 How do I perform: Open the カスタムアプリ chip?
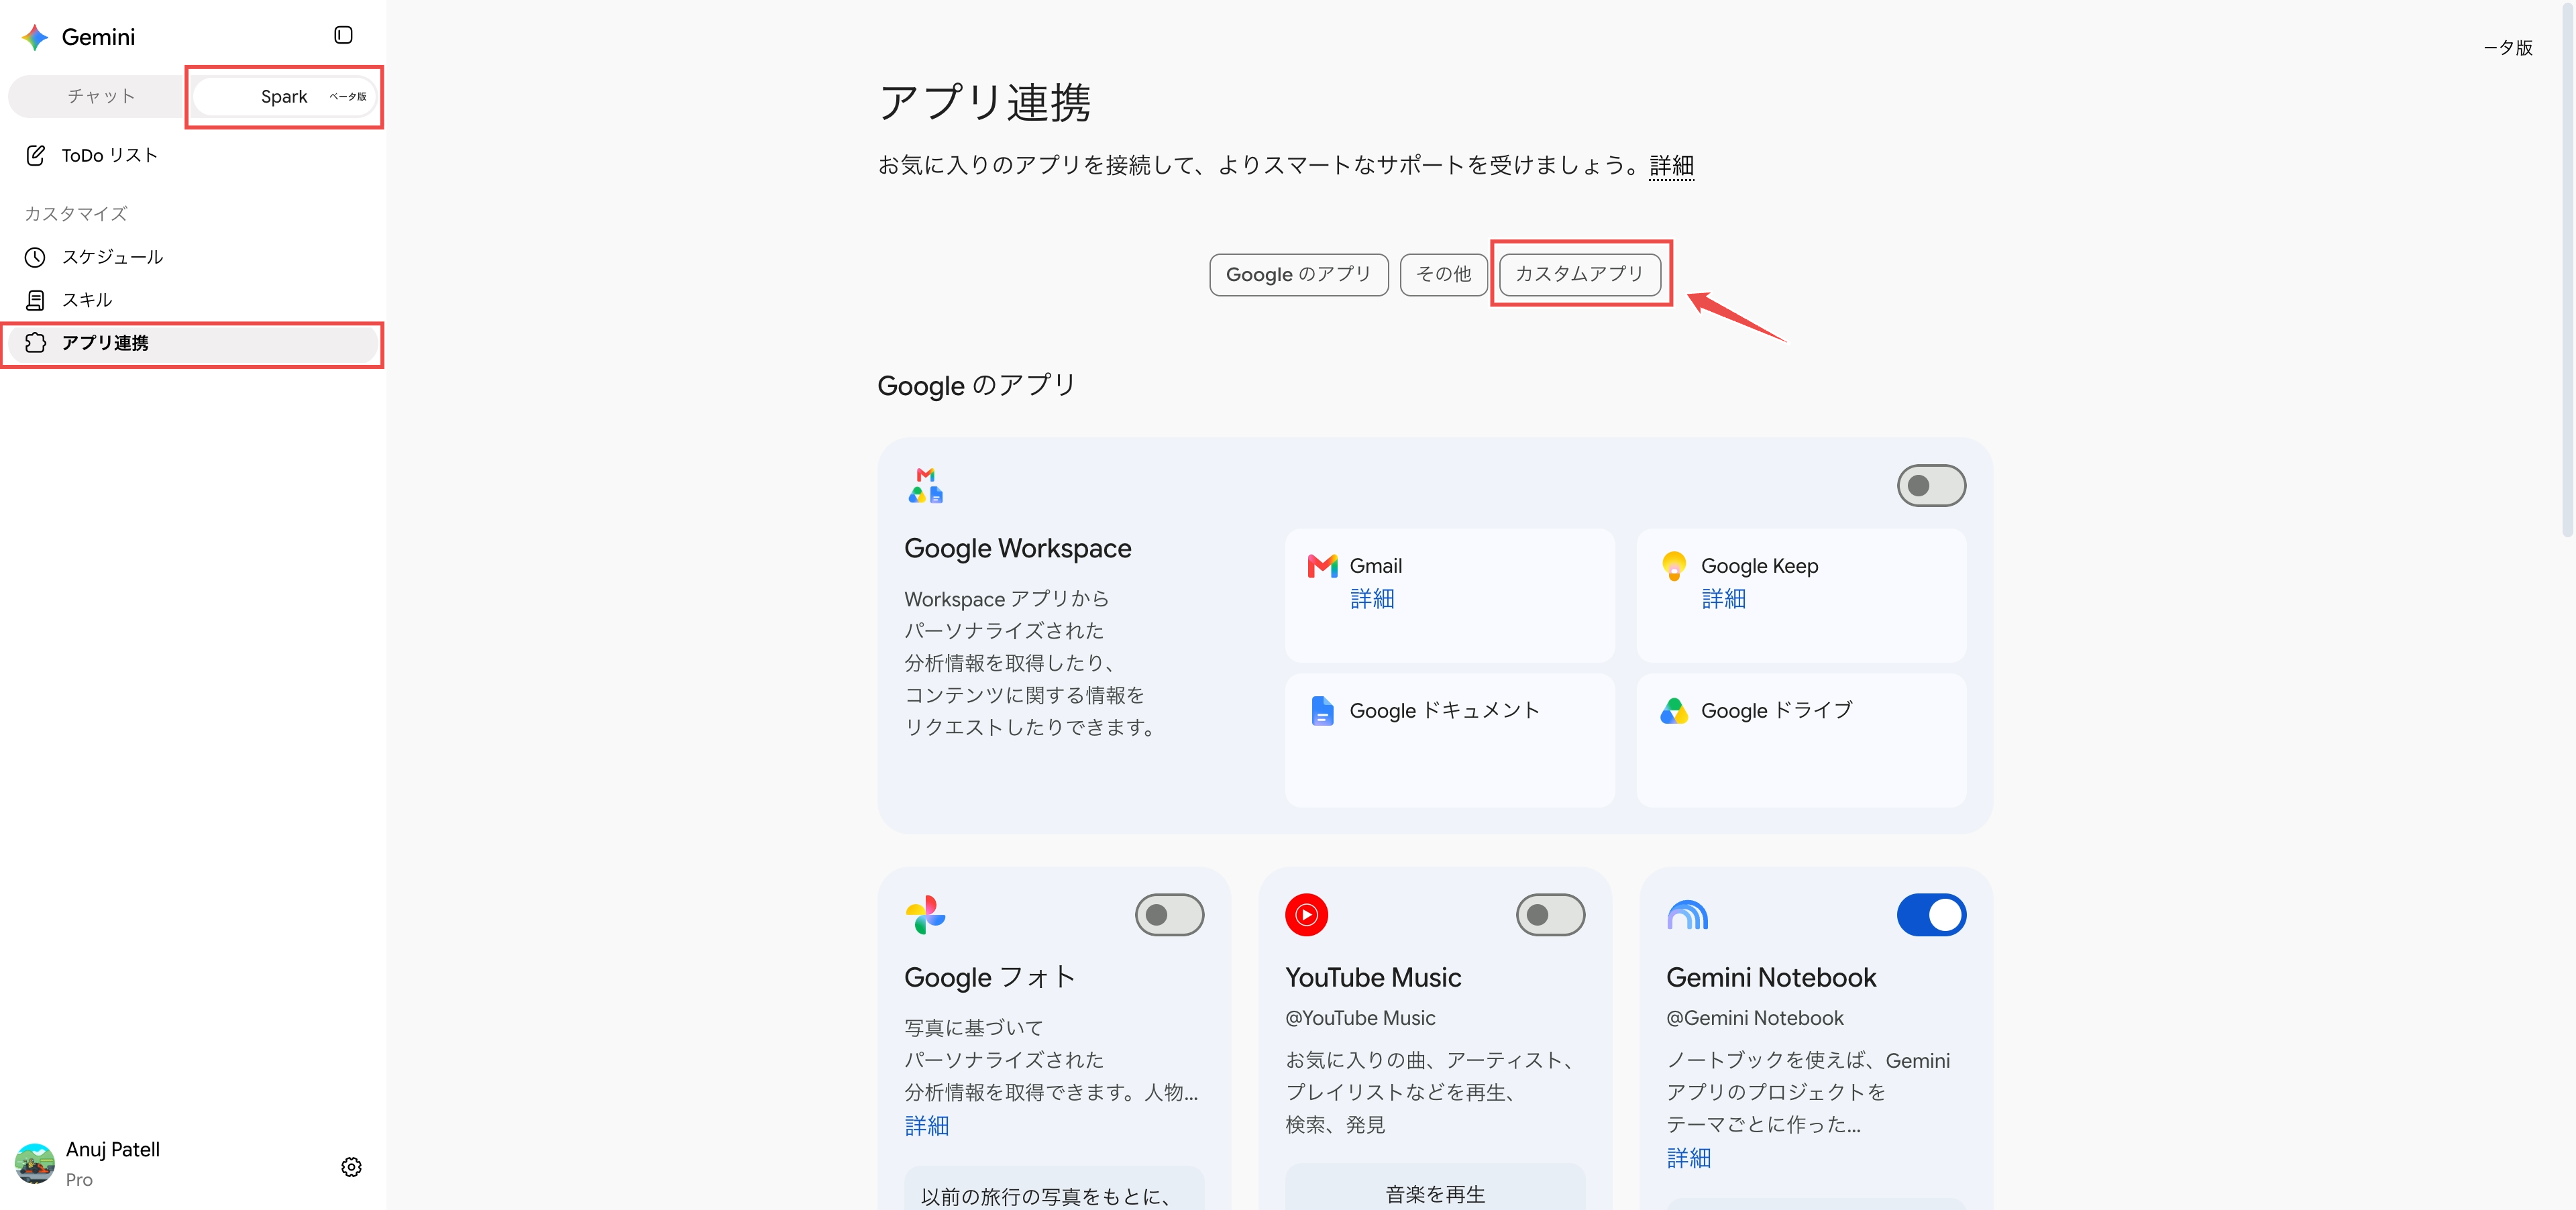tap(1579, 274)
